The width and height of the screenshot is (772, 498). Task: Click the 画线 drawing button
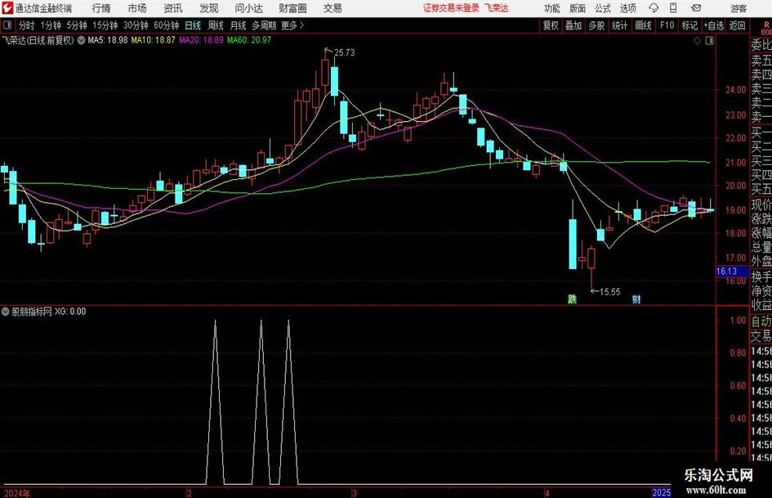644,25
